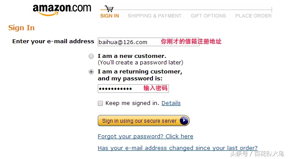This screenshot has width=288, height=159.
Task: Open the SHIPPING & PAYMENT step
Action: [155, 16]
